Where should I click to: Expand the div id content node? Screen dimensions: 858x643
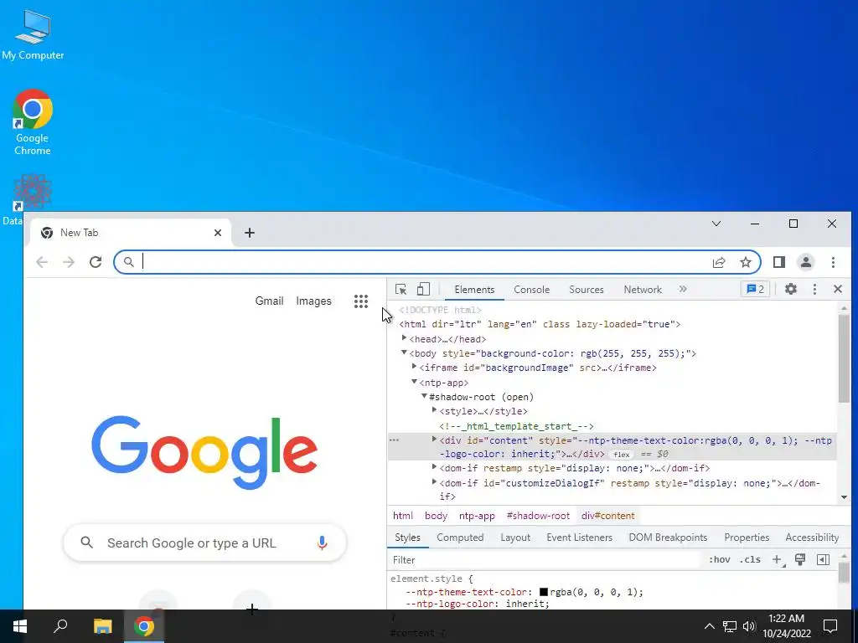[435, 439]
